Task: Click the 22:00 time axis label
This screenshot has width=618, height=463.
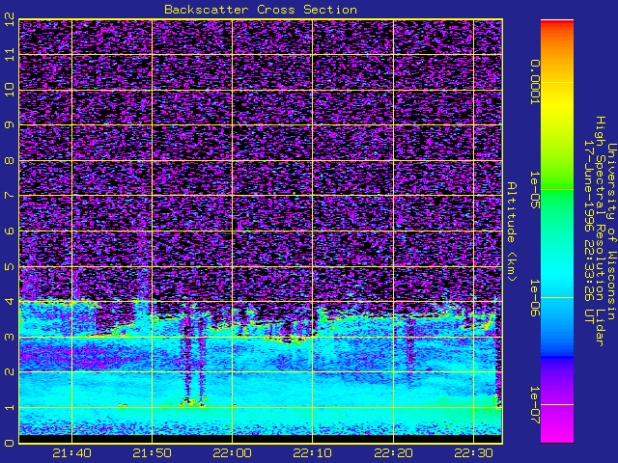Action: [x=232, y=453]
